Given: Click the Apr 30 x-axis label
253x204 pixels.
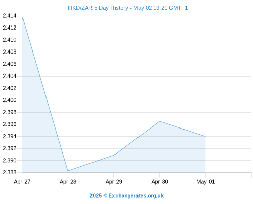Looking at the screenshot, I should pos(159,182).
